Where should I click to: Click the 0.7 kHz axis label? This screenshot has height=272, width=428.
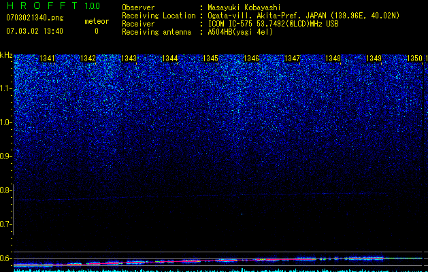click(6, 224)
